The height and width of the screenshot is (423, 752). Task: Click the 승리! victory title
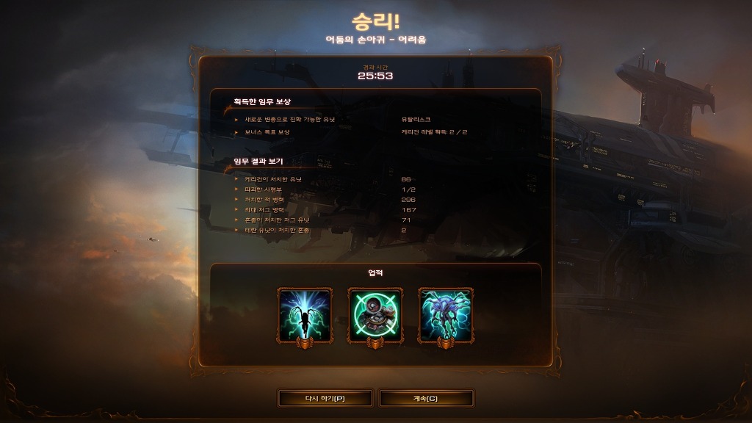pos(375,21)
